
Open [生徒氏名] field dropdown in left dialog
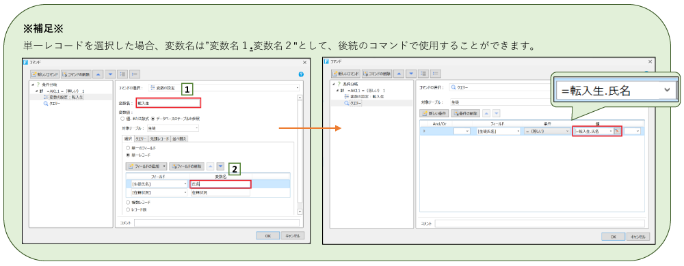point(159,184)
